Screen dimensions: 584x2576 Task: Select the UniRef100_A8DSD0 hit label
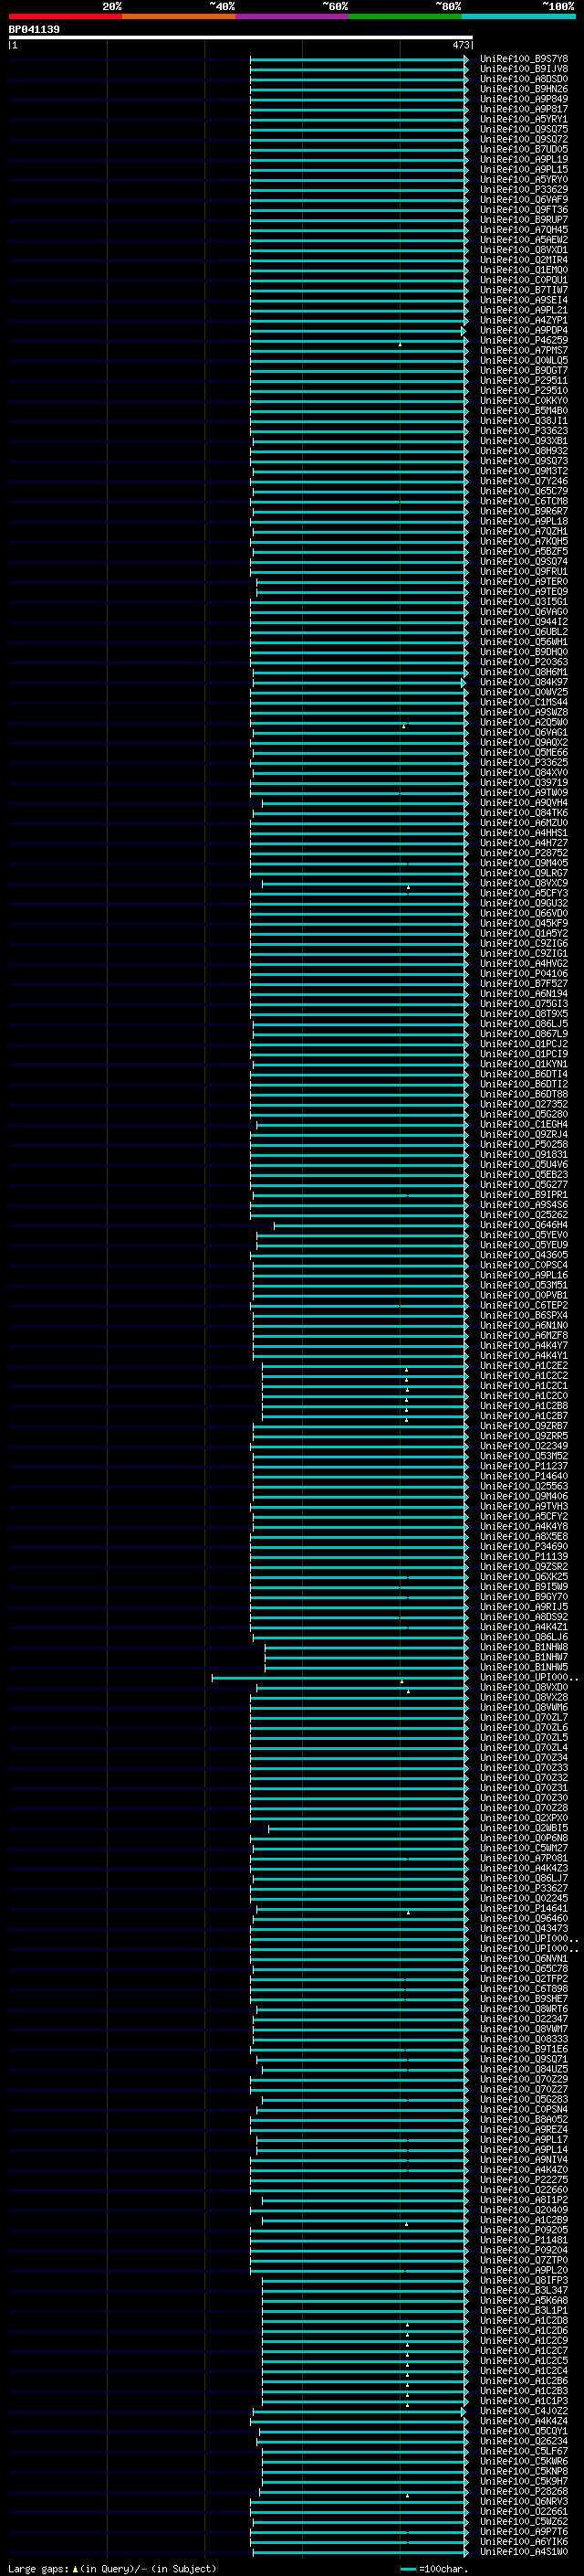523,79
